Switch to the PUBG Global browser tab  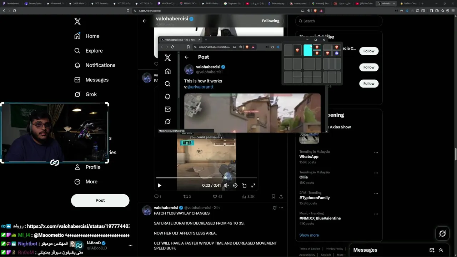[211, 4]
